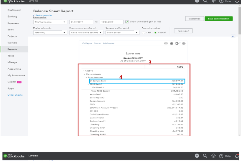Click the export report icon
This screenshot has width=241, height=161.
(177, 43)
